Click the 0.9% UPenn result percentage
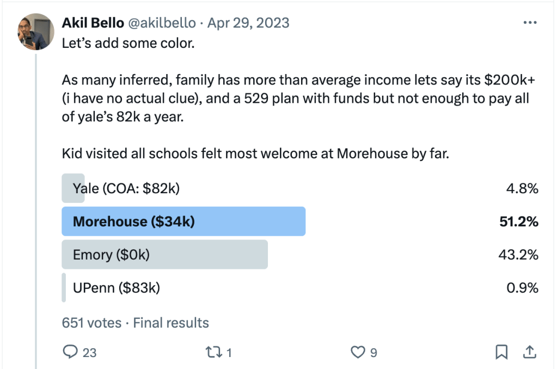This screenshot has height=369, width=557. (x=522, y=287)
